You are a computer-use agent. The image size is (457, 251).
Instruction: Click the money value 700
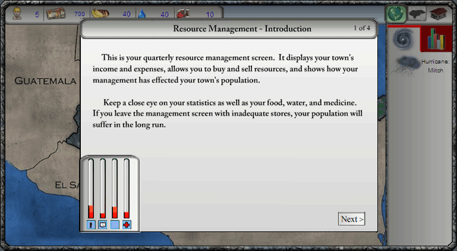coord(79,14)
